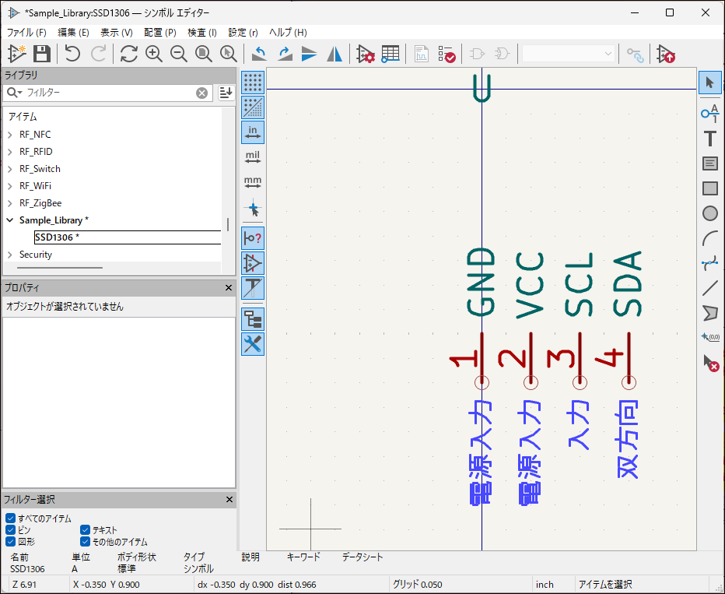Close the プロパティ panel
The width and height of the screenshot is (725, 594).
(229, 288)
